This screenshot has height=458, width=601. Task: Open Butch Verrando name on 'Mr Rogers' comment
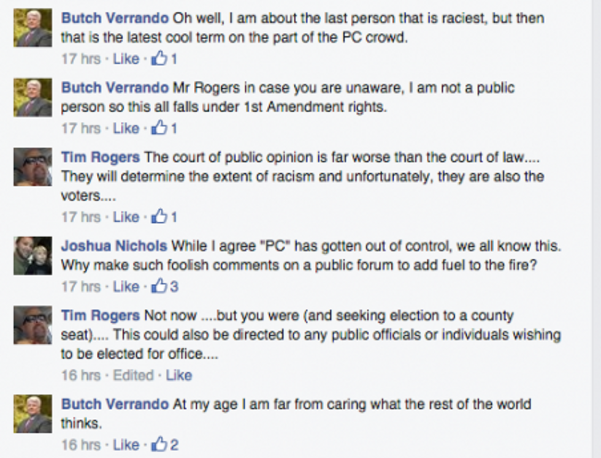[x=115, y=88]
